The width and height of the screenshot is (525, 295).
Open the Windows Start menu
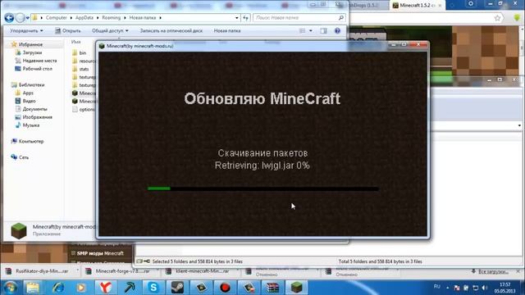click(10, 288)
